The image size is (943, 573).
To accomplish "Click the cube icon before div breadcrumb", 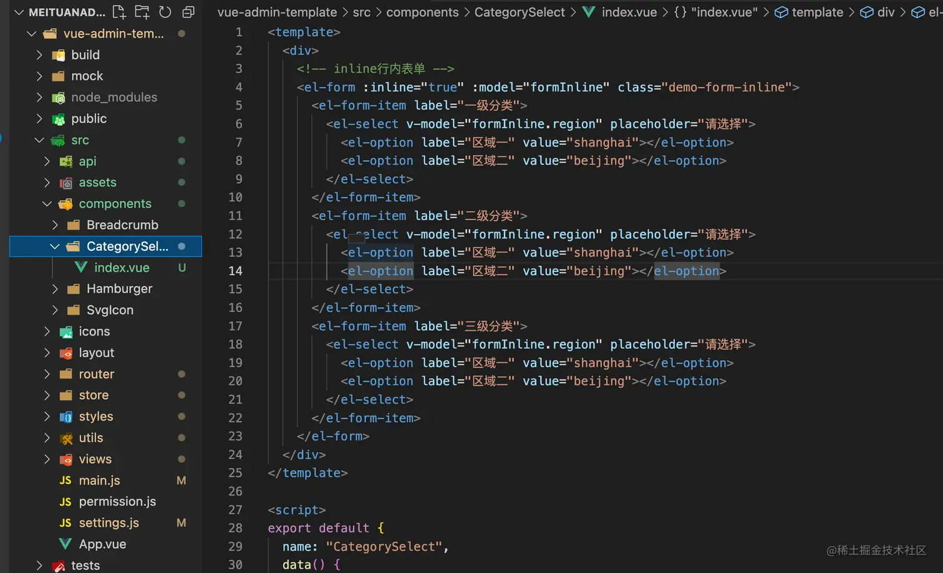I will pos(866,12).
